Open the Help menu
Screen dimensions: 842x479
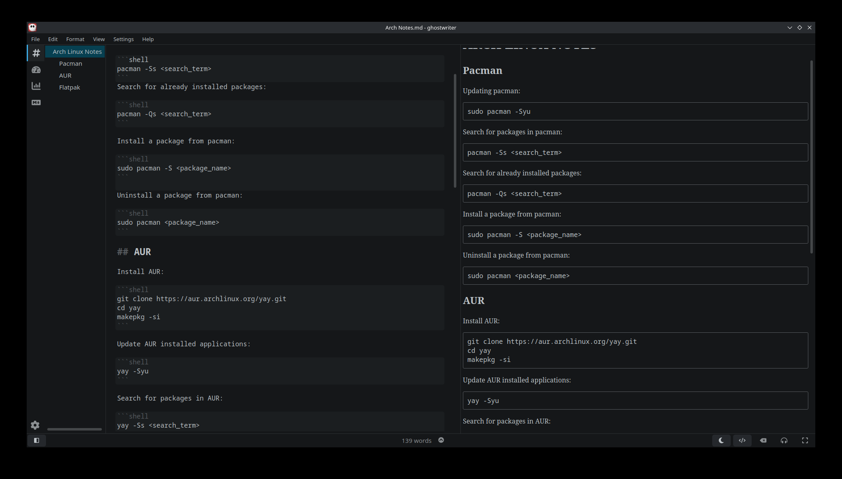(x=148, y=39)
